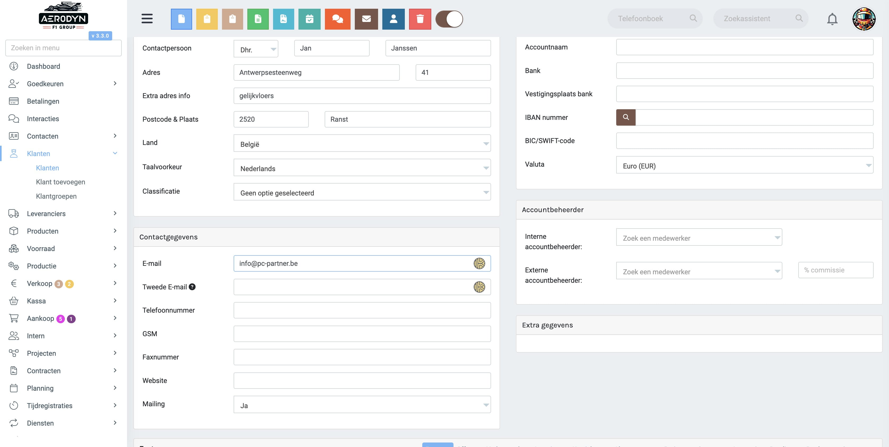
Task: Click the Tweede E-mail password manager icon
Action: [x=479, y=287]
